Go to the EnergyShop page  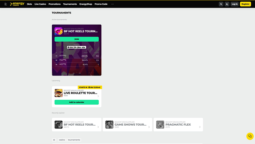[86, 4]
